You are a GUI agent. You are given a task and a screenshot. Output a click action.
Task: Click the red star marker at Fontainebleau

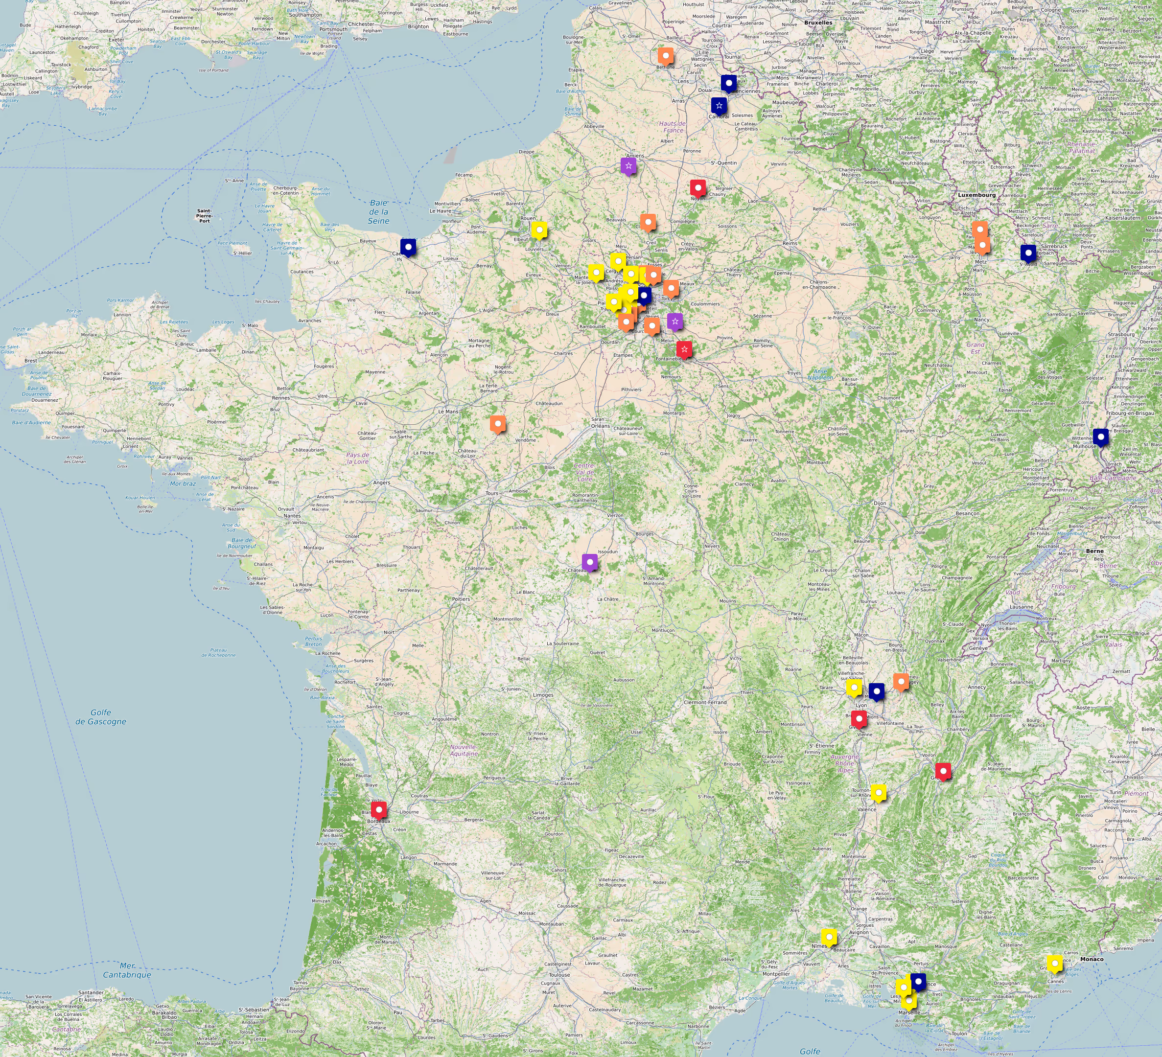[x=684, y=349]
